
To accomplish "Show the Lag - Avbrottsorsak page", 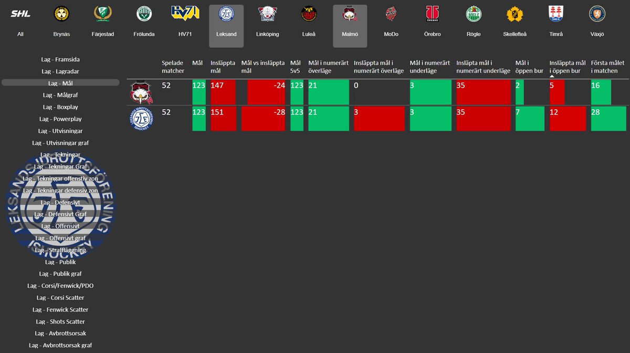I will coord(60,333).
